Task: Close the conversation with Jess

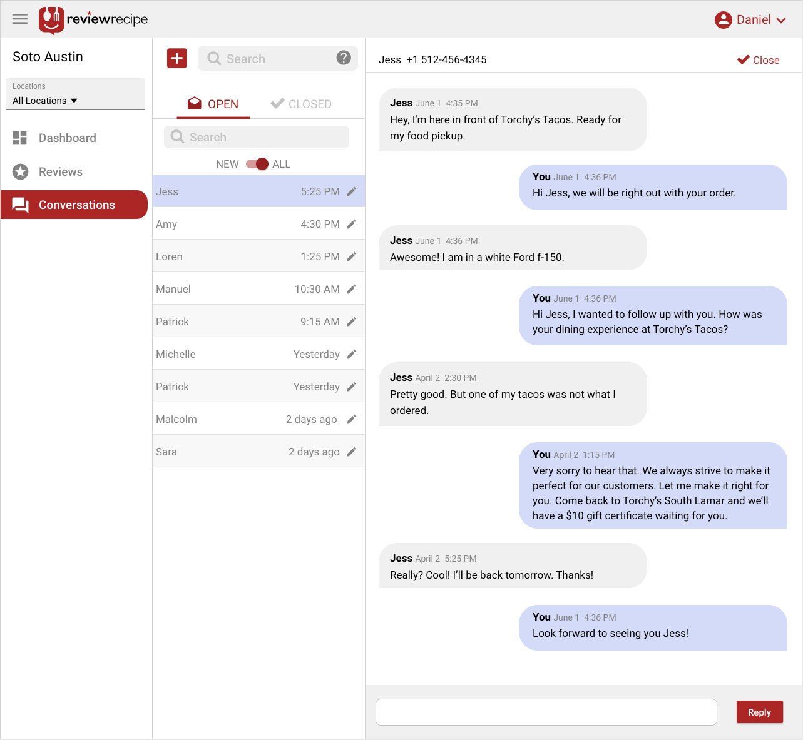Action: click(758, 60)
